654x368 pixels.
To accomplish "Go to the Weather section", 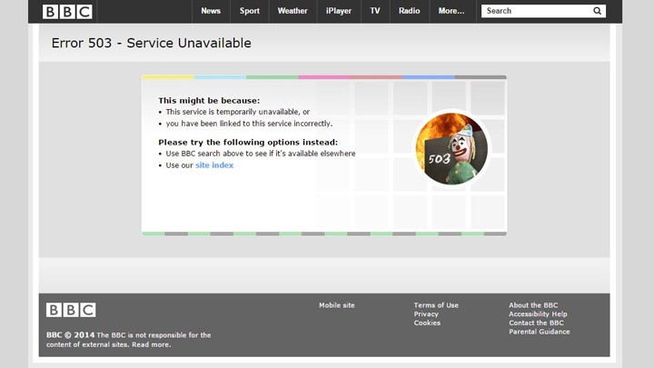I will pyautogui.click(x=292, y=11).
